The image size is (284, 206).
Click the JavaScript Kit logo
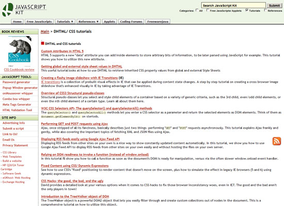pyautogui.click(x=24, y=10)
